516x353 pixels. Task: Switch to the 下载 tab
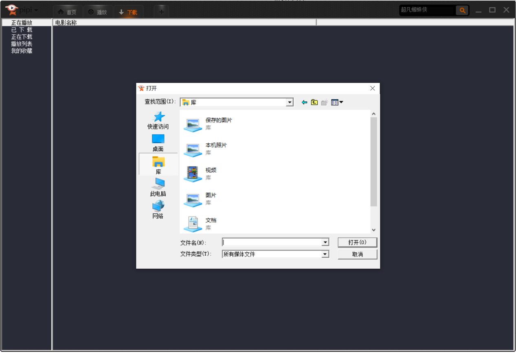click(x=128, y=12)
